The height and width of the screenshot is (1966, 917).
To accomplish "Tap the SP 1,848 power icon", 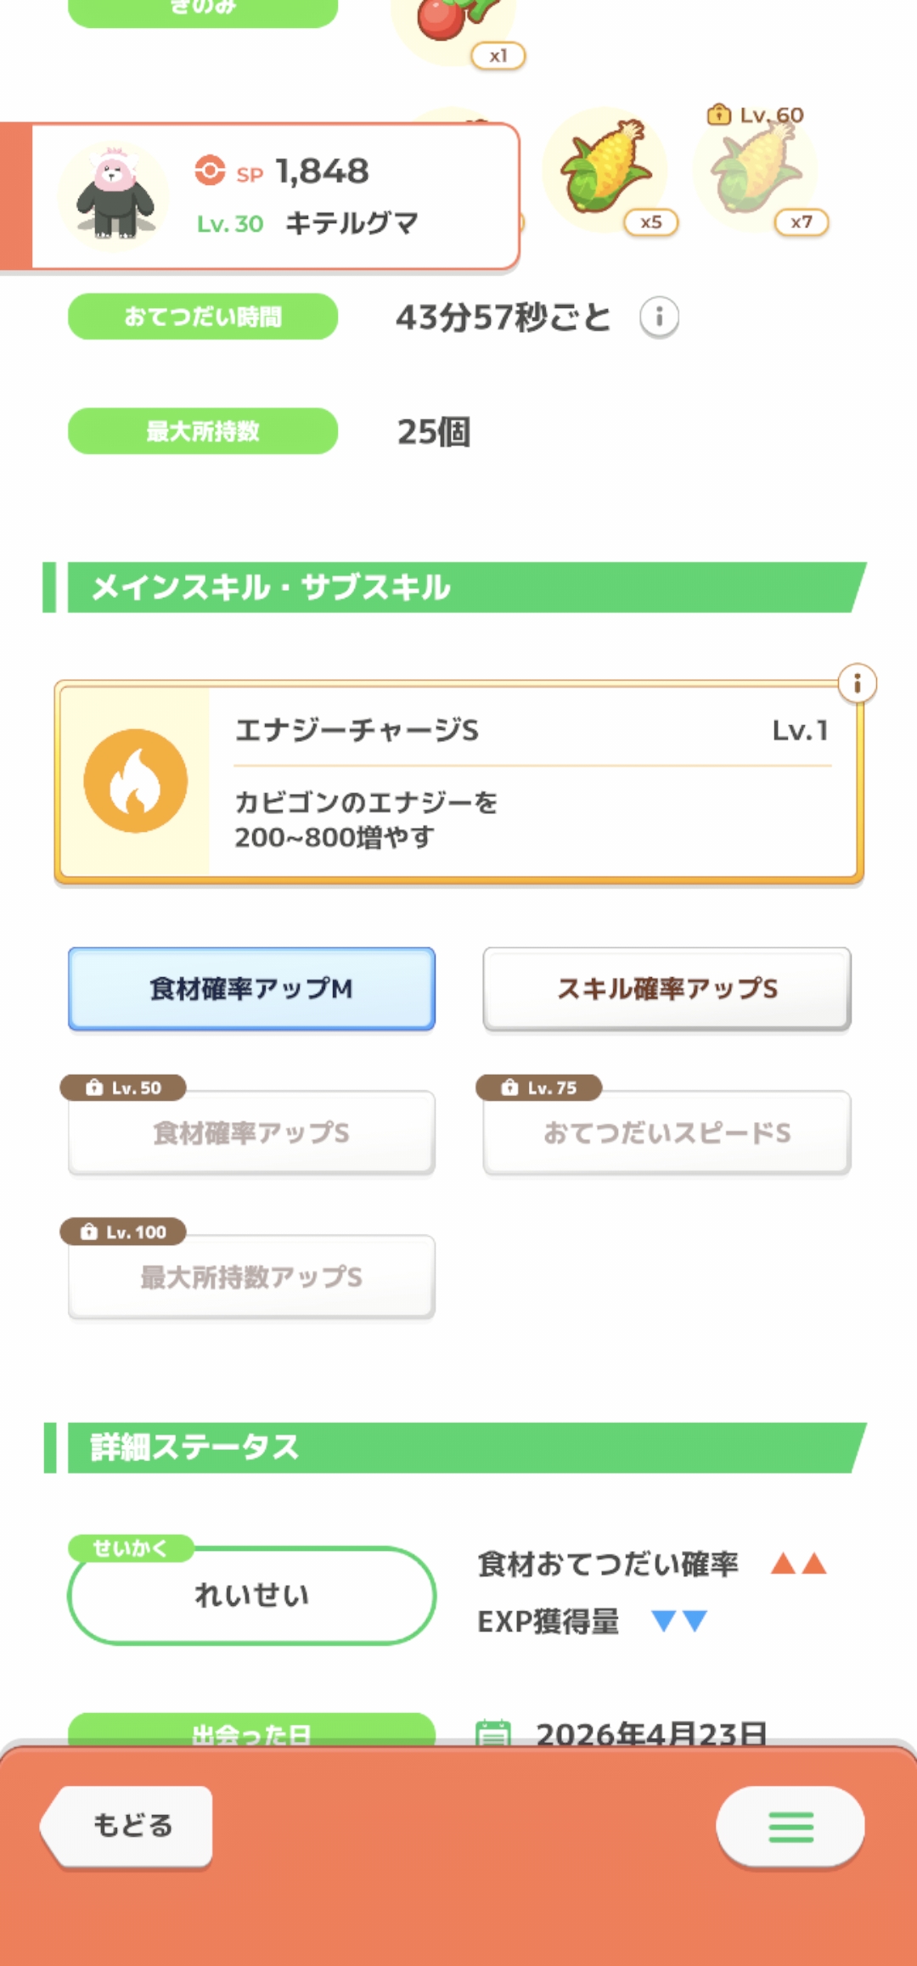I will 210,171.
